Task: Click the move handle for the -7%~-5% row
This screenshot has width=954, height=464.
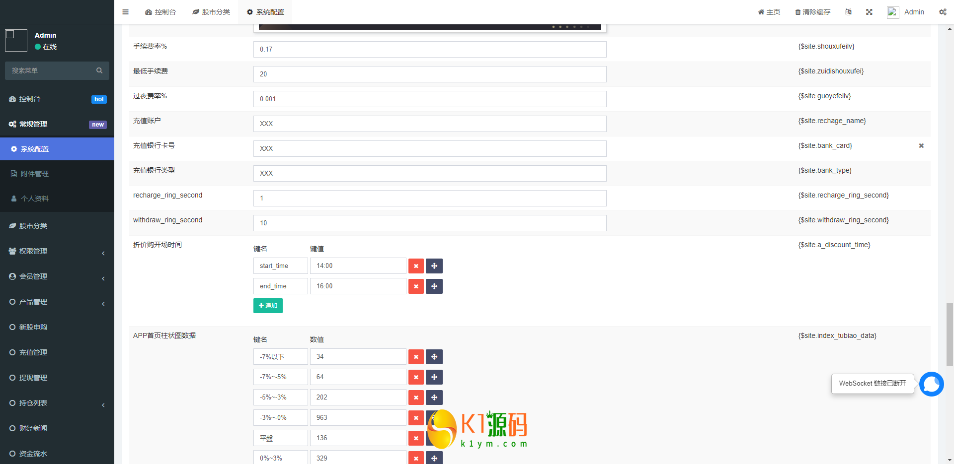Action: tap(434, 377)
